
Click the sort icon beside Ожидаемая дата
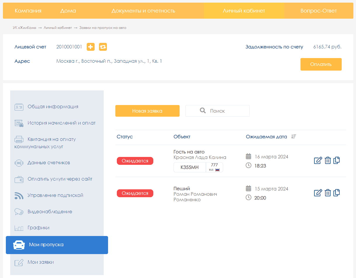pos(294,137)
